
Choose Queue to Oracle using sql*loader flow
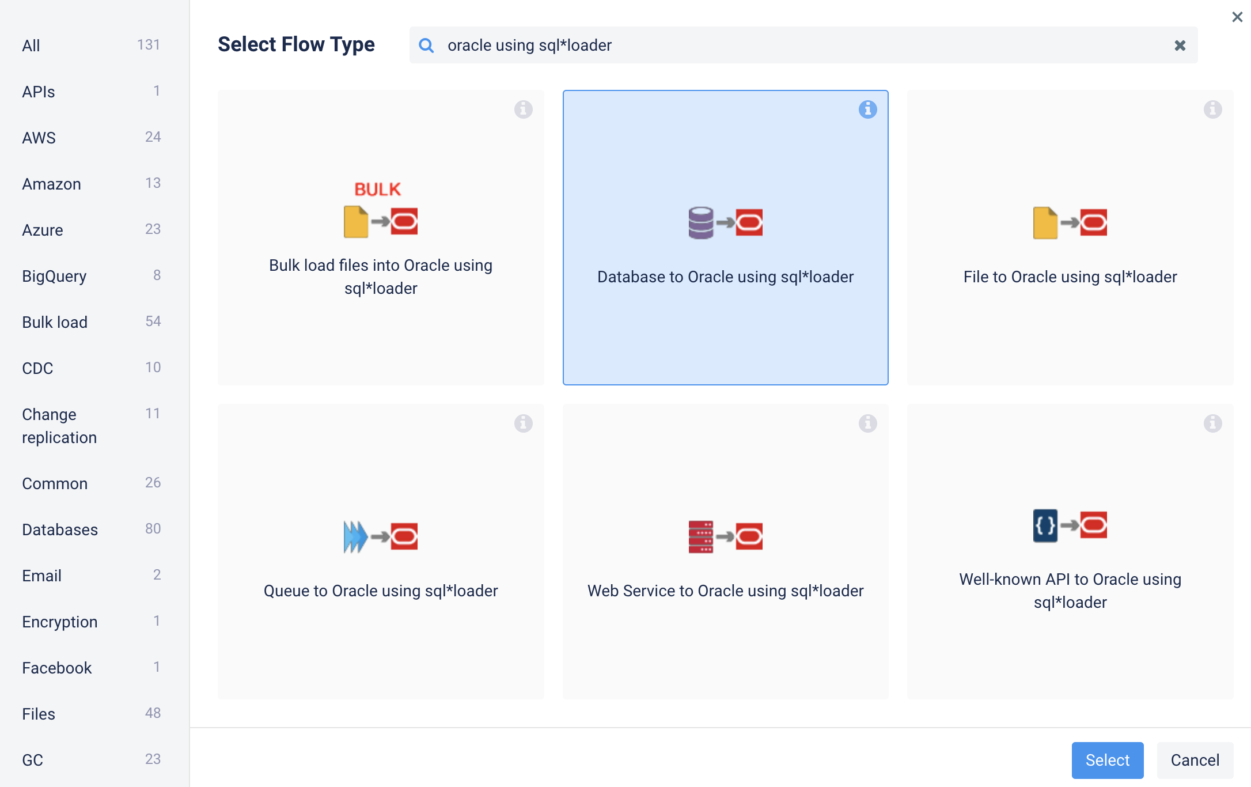pos(381,551)
